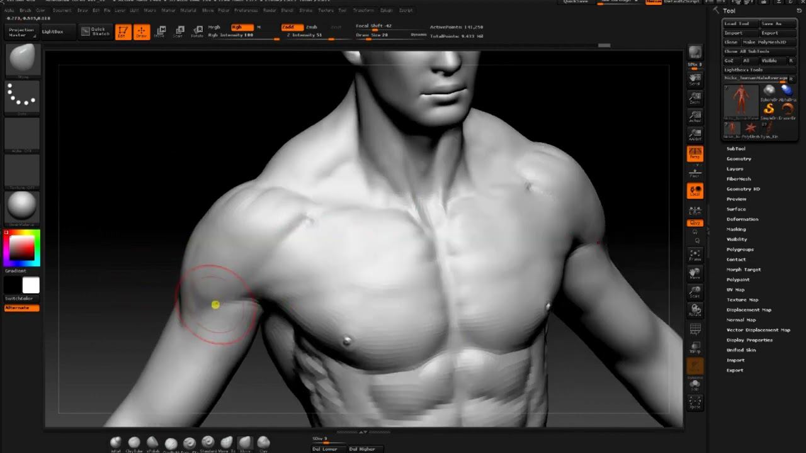Image resolution: width=806 pixels, height=453 pixels.
Task: Activate the Edit mode button
Action: click(123, 32)
